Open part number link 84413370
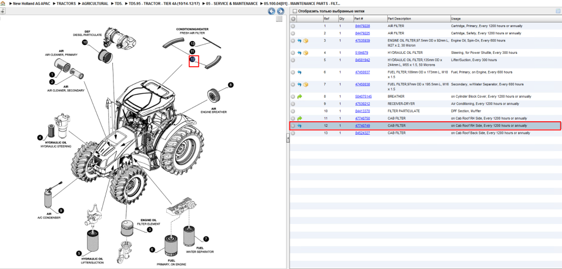The height and width of the screenshot is (269, 562). point(362,111)
